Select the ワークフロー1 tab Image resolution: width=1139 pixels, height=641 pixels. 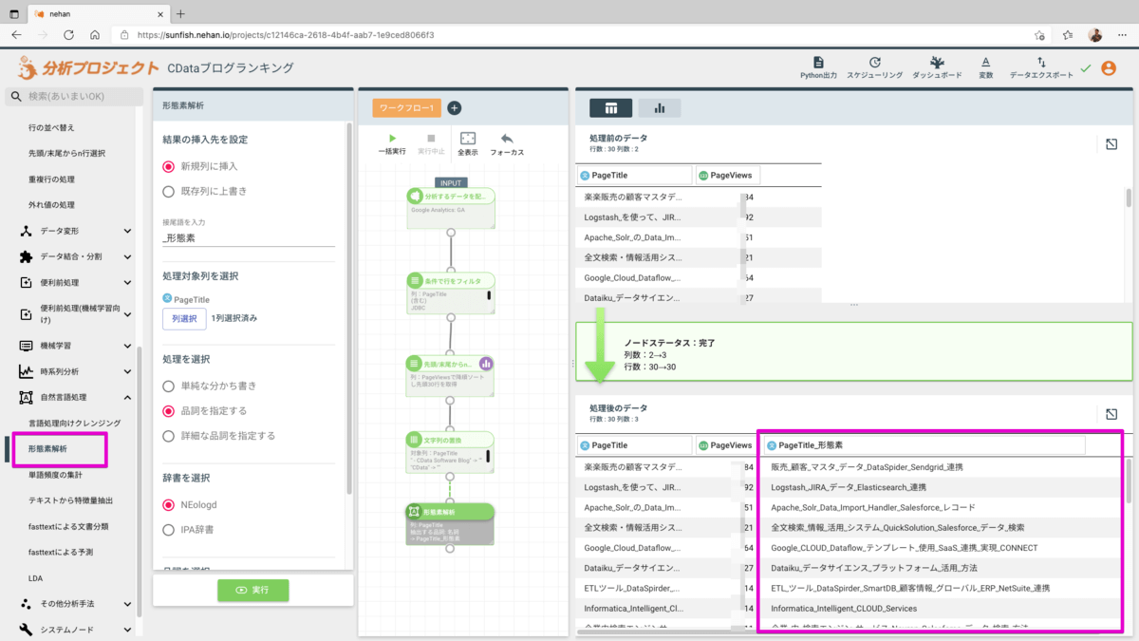tap(406, 108)
